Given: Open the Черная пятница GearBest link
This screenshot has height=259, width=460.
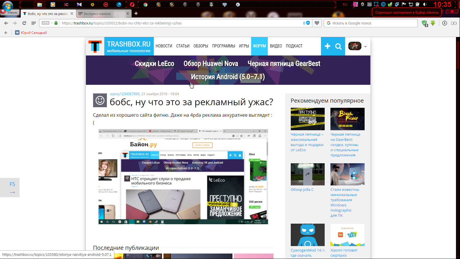Looking at the screenshot, I should click(x=284, y=64).
